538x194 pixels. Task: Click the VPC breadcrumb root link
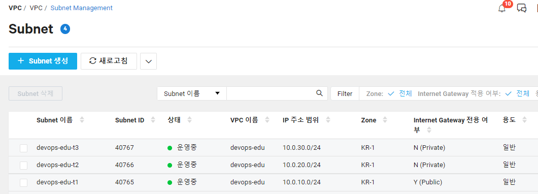point(15,8)
